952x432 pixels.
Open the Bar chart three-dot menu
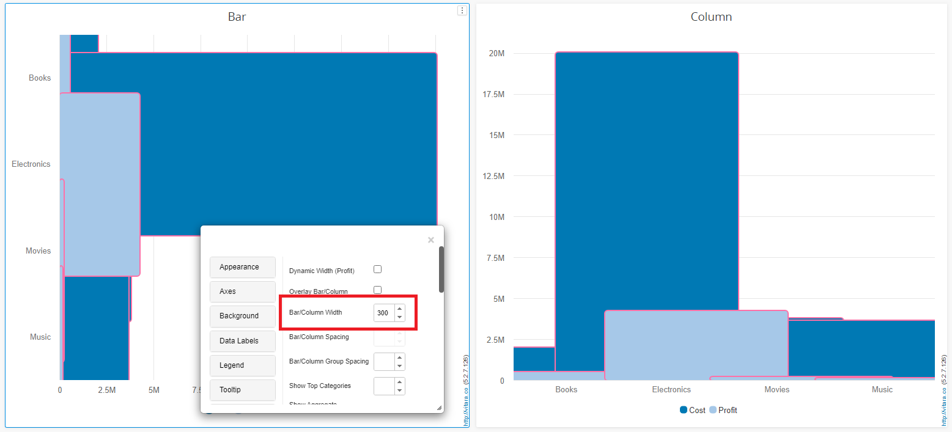click(462, 10)
